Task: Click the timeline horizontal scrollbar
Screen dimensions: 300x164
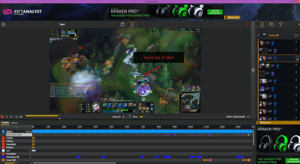Action: point(74,163)
